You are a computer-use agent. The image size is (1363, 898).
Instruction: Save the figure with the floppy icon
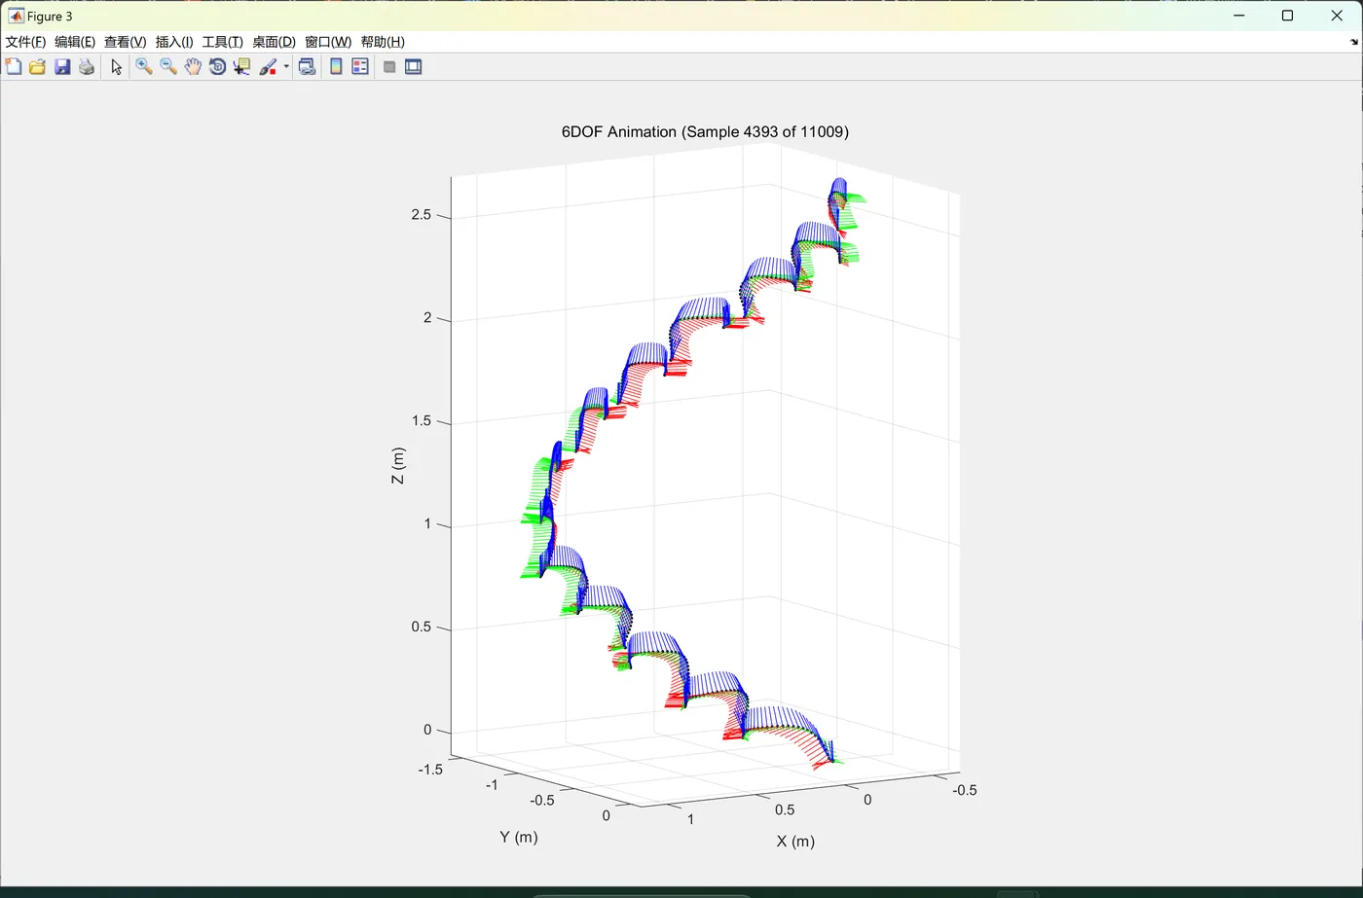(x=62, y=66)
